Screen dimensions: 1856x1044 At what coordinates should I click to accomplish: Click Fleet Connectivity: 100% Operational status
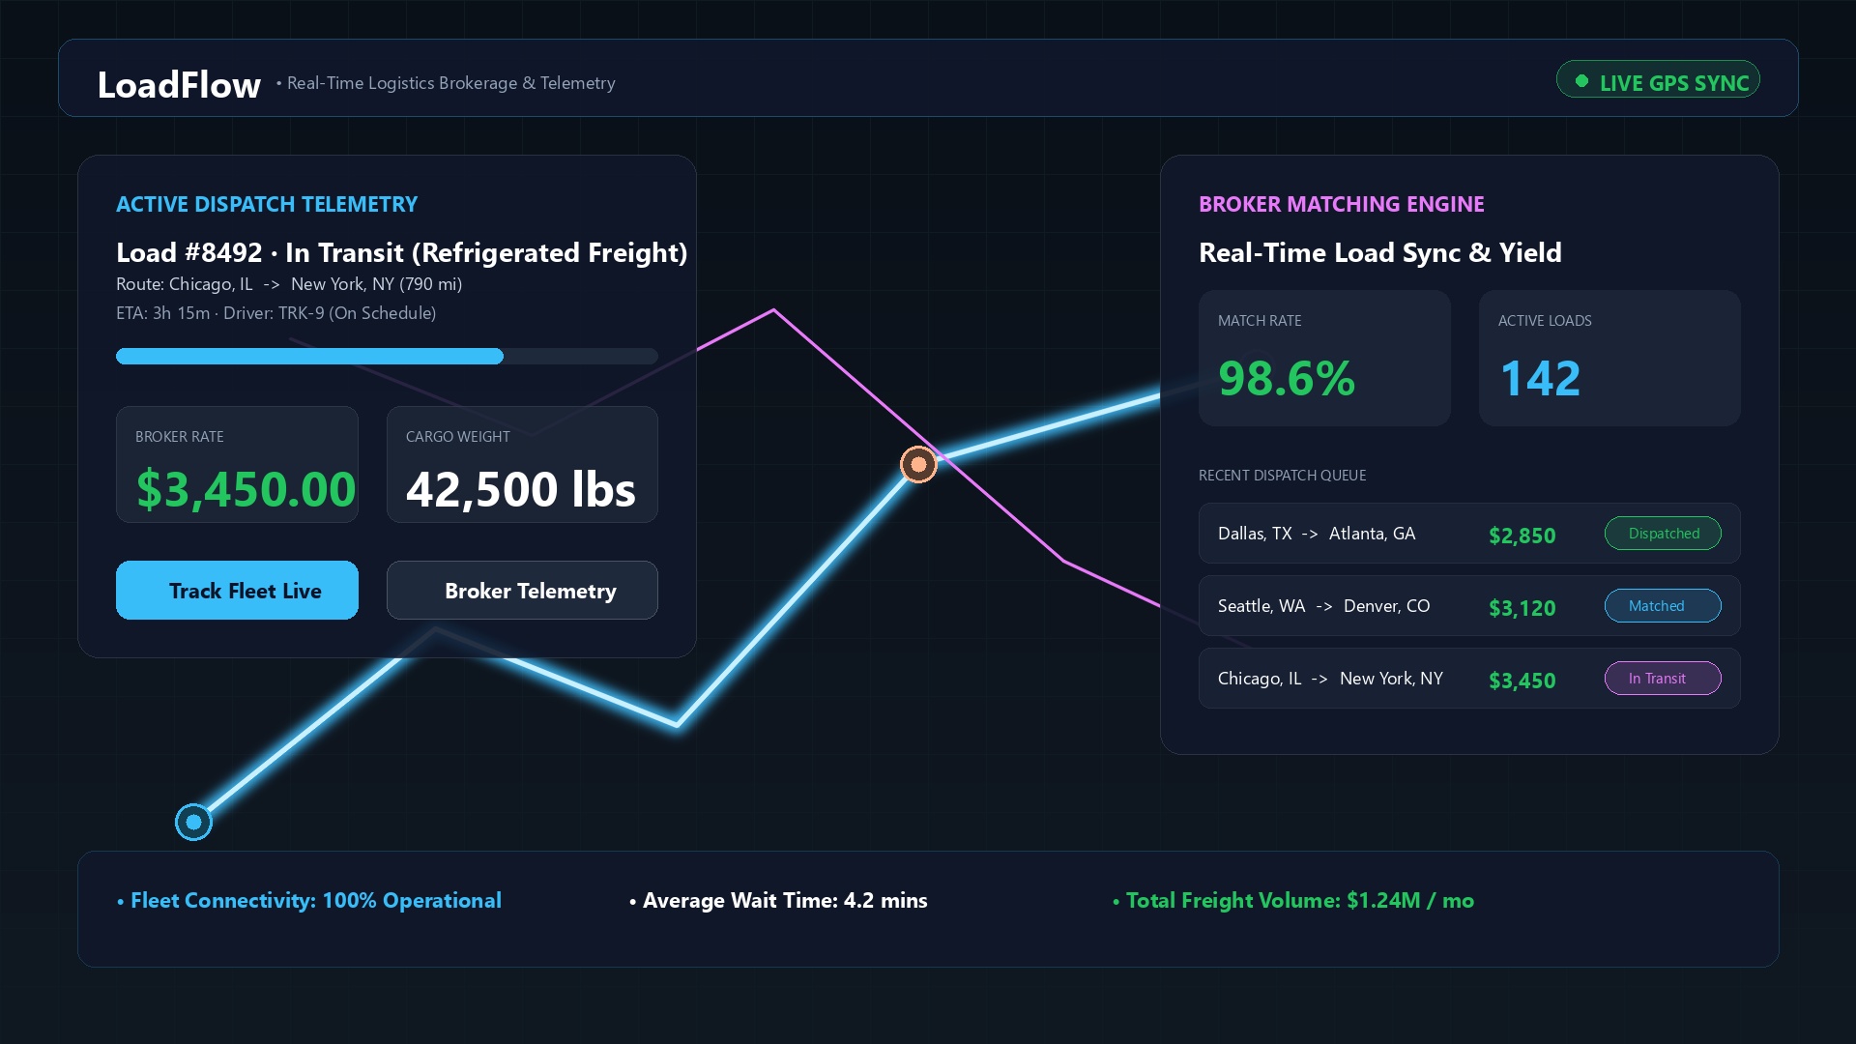click(x=309, y=900)
